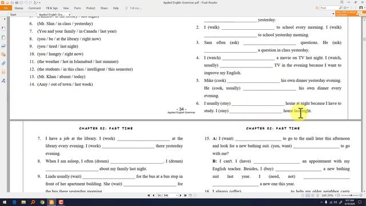Click the previous view icon in status bar

click(x=190, y=195)
